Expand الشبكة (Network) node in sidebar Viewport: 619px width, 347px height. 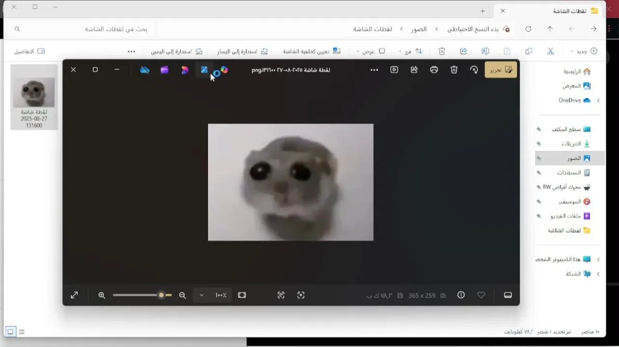(x=598, y=274)
